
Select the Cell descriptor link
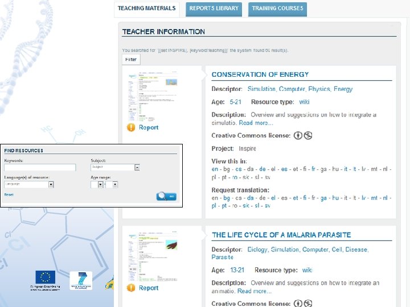337,250
